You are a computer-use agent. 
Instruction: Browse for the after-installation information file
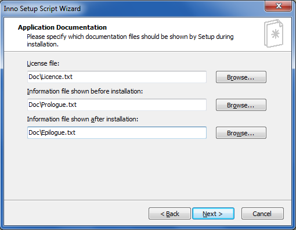pyautogui.click(x=241, y=133)
